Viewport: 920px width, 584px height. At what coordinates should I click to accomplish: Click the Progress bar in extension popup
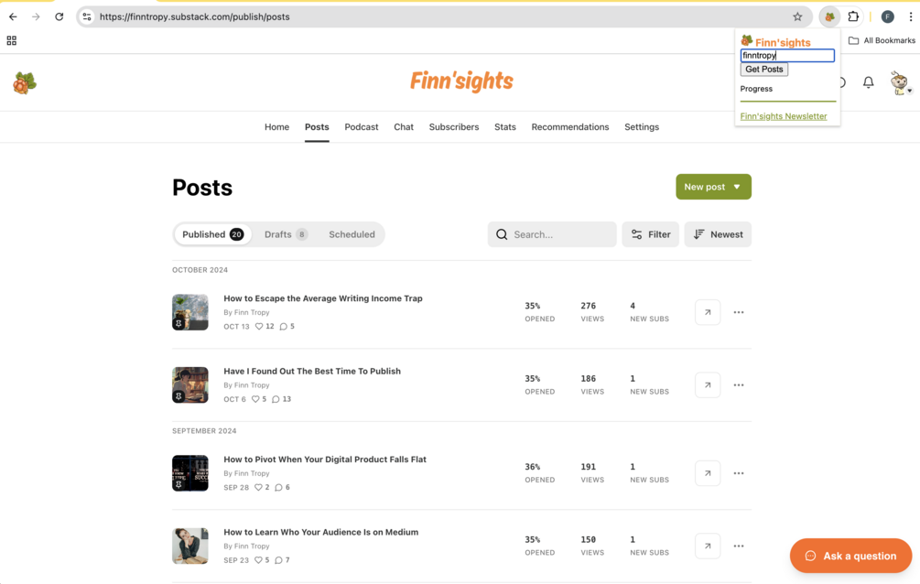click(788, 101)
